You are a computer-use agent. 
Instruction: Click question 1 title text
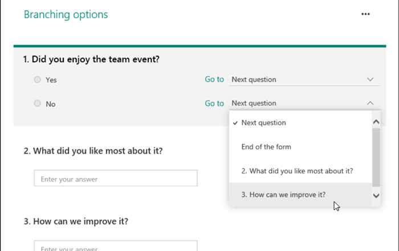(91, 59)
